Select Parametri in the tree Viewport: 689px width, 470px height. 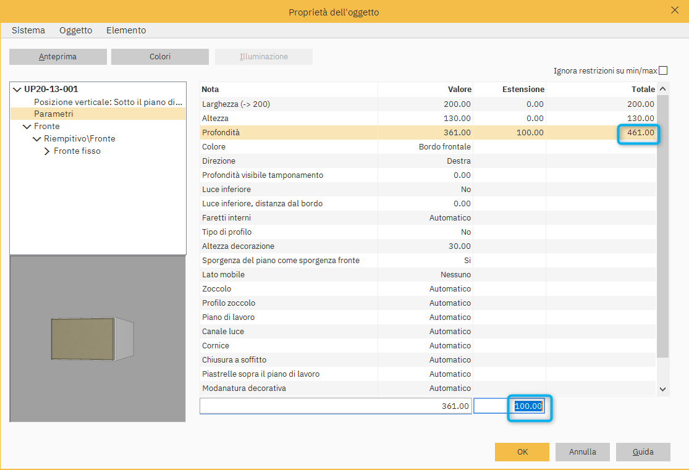pos(54,114)
